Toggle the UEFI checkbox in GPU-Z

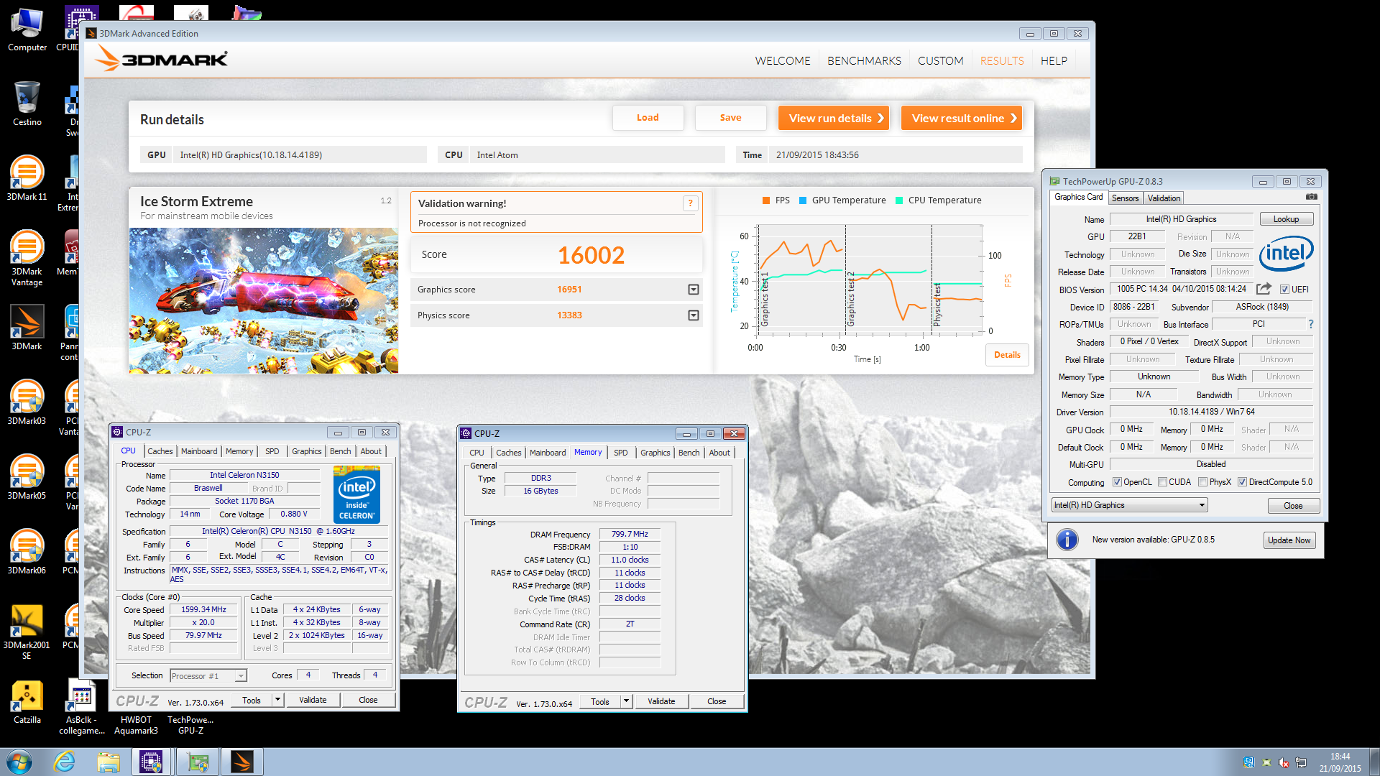pos(1284,290)
